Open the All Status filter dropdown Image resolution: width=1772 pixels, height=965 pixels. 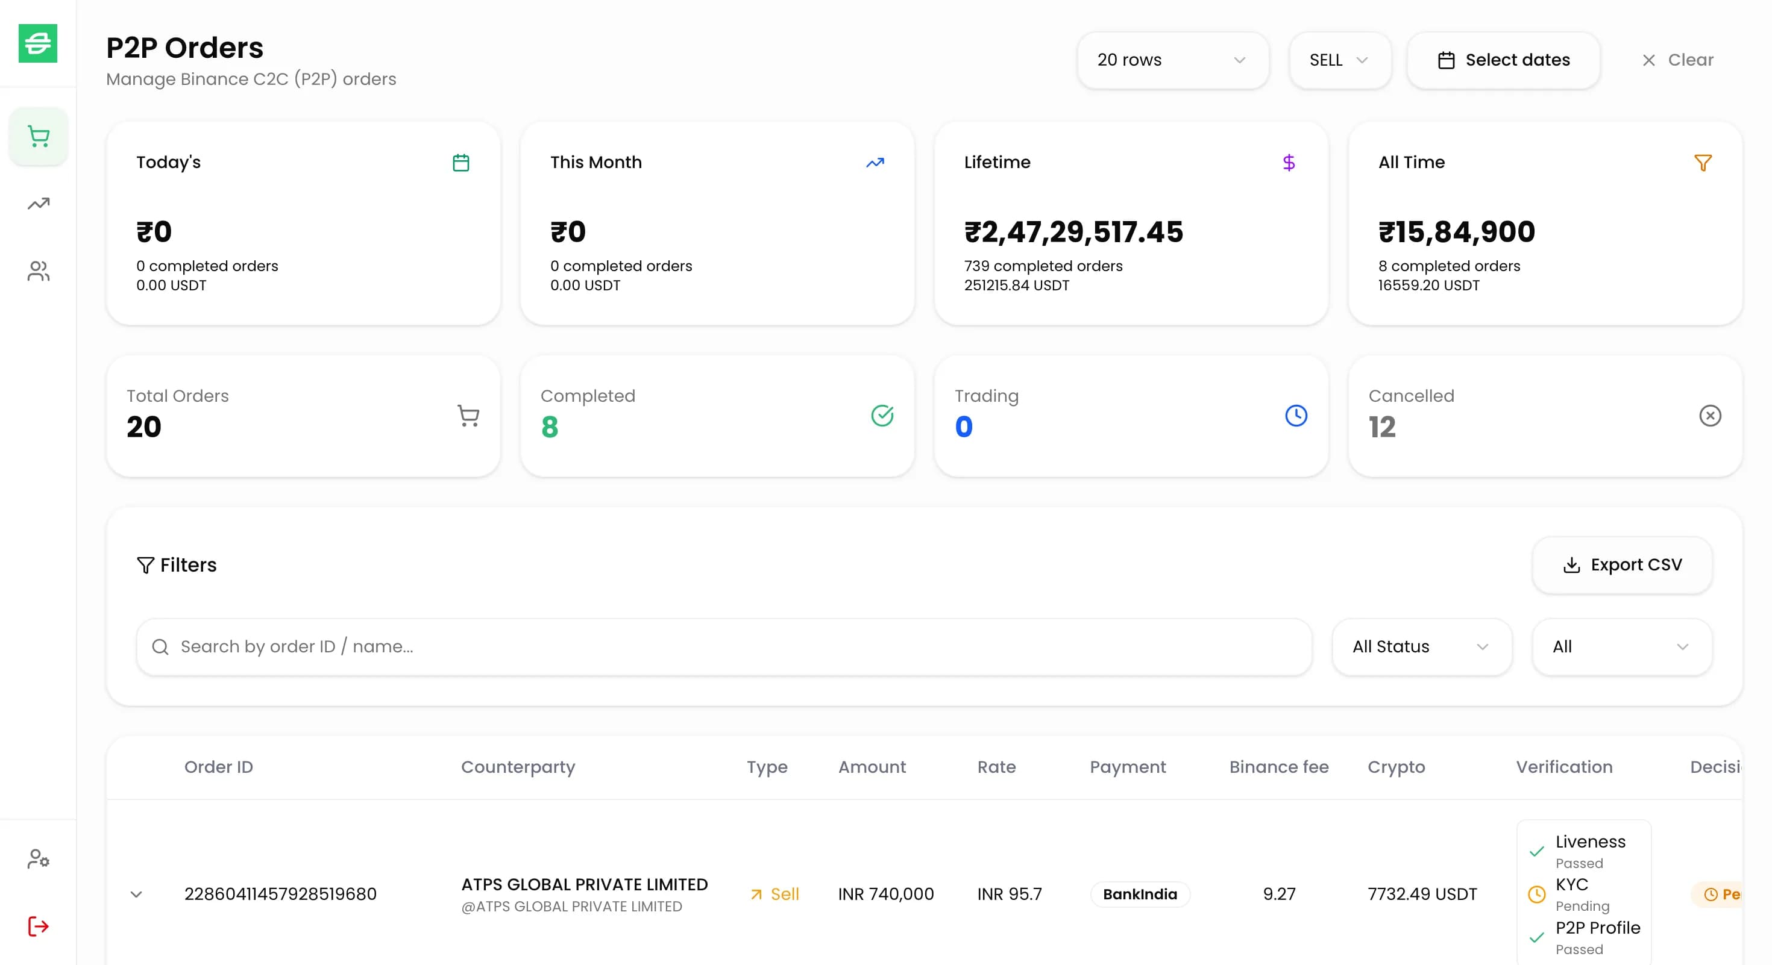coord(1421,646)
